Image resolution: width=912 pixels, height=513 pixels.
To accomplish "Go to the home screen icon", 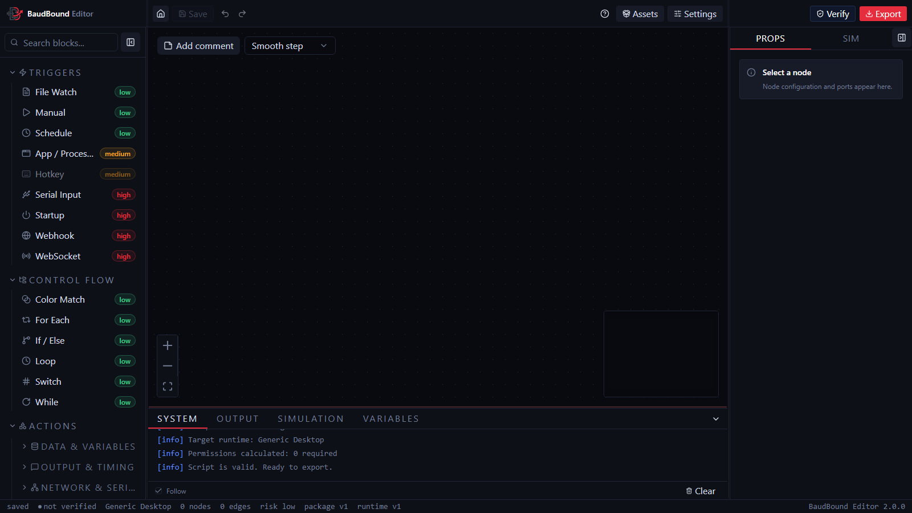I will pyautogui.click(x=161, y=14).
